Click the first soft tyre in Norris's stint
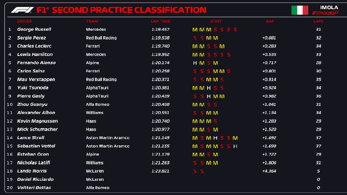The height and width of the screenshot is (195, 347). click(x=195, y=171)
